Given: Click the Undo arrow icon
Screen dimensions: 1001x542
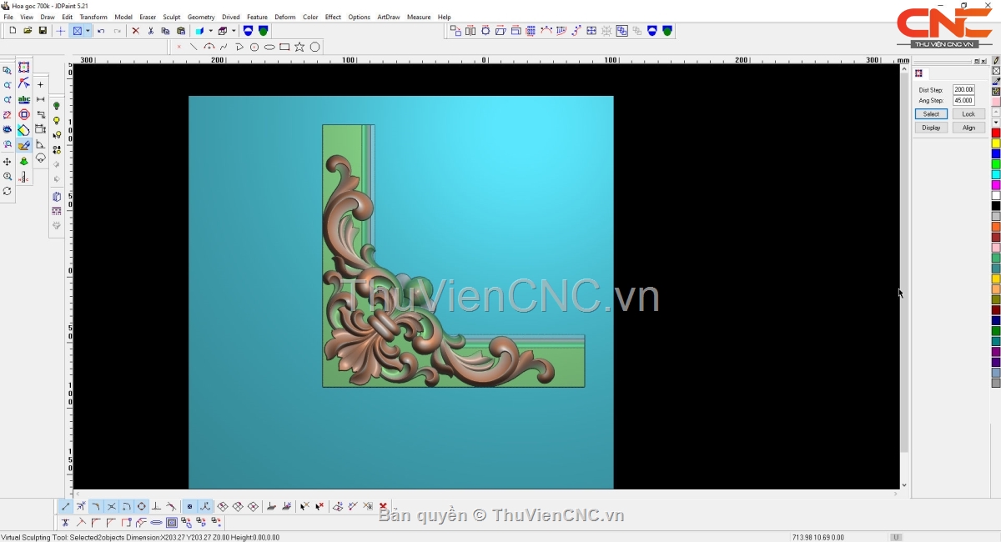Looking at the screenshot, I should pos(101,31).
